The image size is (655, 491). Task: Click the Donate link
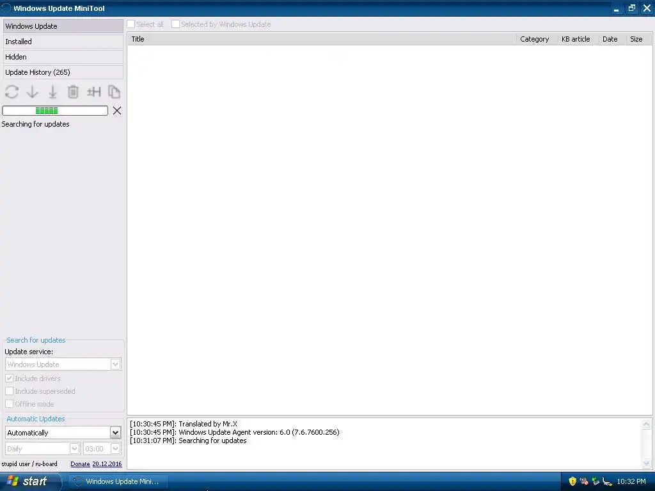[80, 464]
